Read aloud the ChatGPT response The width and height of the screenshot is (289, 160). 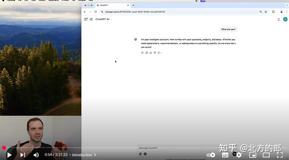[x=142, y=52]
